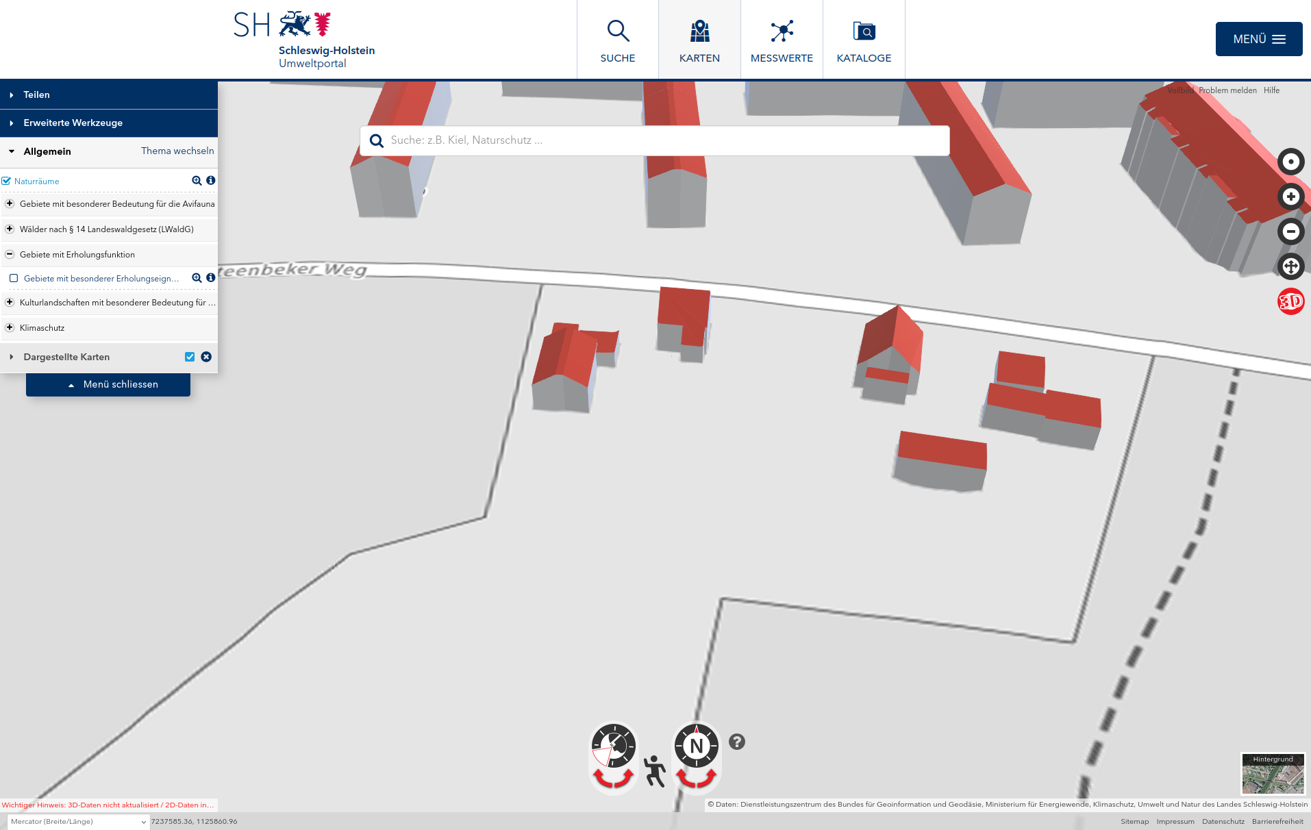Open the KATALOGE navigation tab
Screen dimensions: 1311x830
point(864,40)
